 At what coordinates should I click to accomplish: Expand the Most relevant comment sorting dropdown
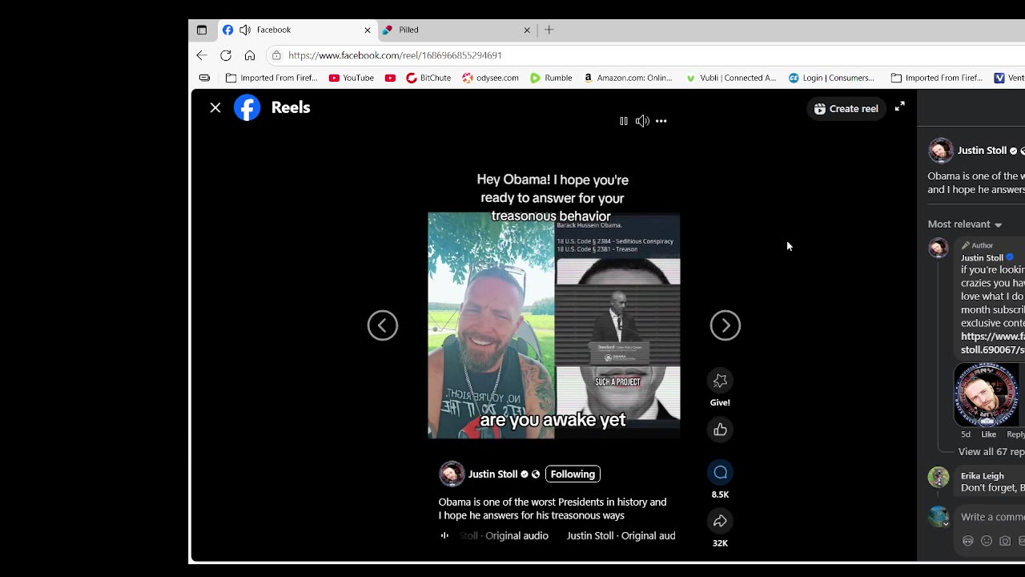coord(965,224)
